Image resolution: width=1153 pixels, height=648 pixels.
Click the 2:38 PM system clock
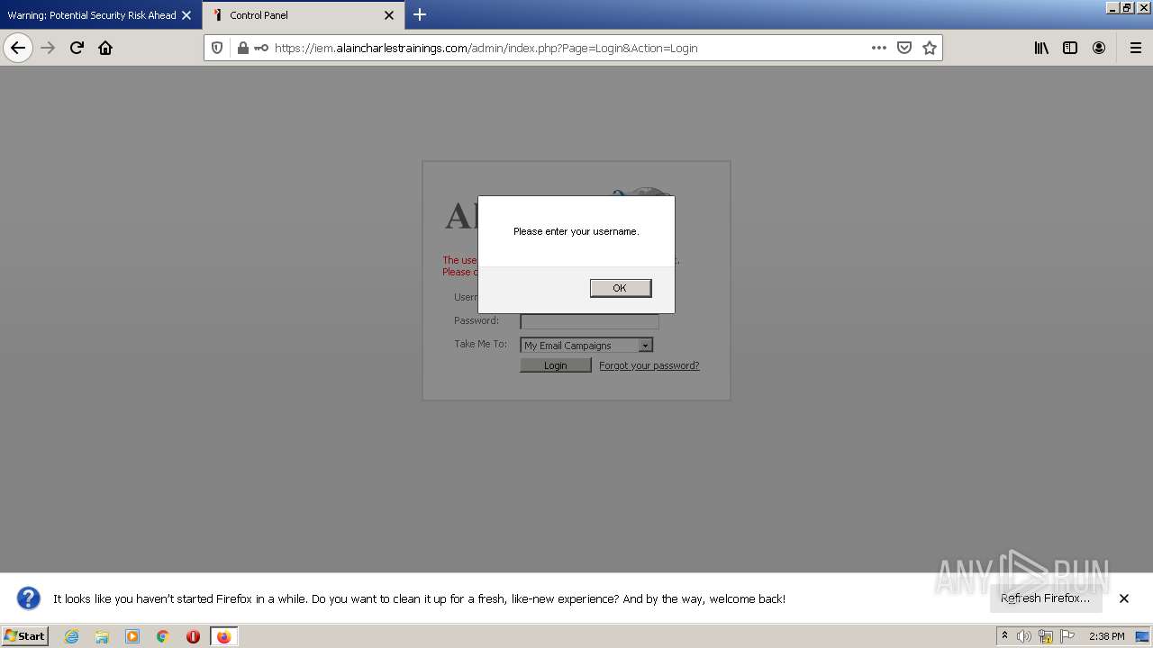point(1106,636)
